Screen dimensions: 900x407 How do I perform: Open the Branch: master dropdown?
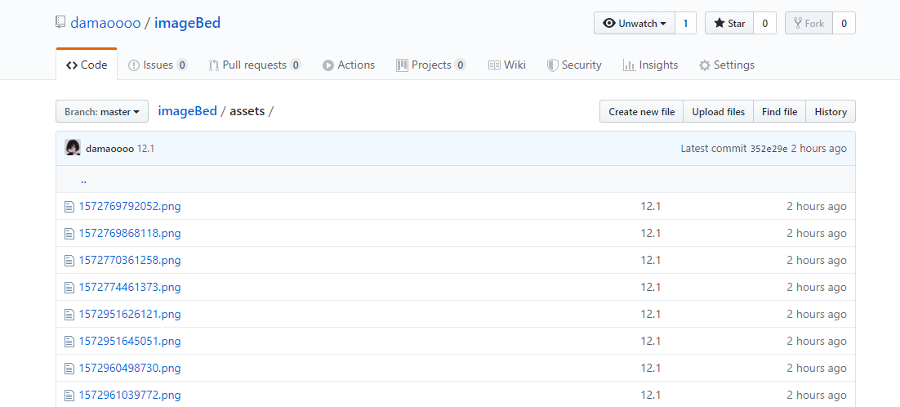(102, 111)
